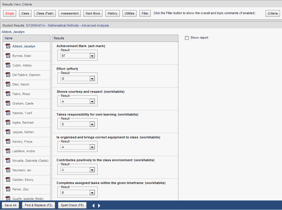Open Find & Replace (F2)
The image size is (282, 210).
click(38, 205)
